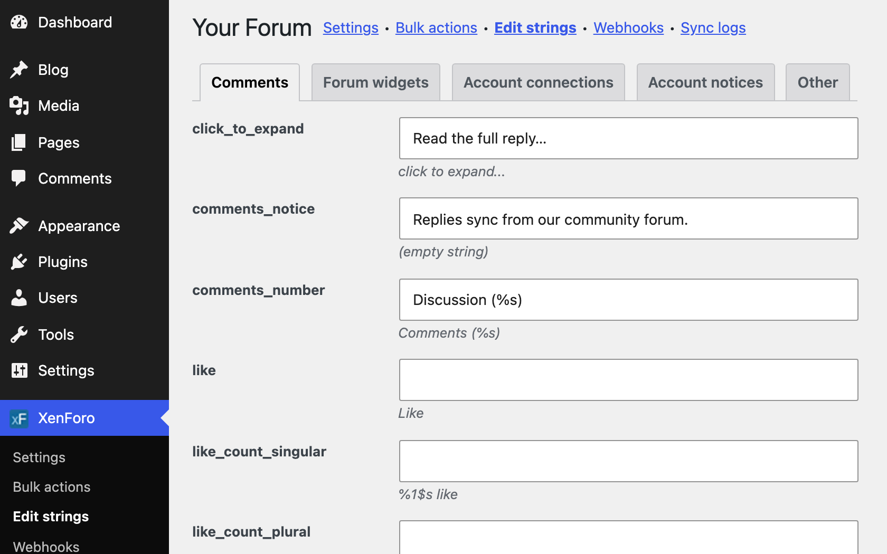Click the Blog pushpin icon
The image size is (887, 554).
[x=19, y=70]
